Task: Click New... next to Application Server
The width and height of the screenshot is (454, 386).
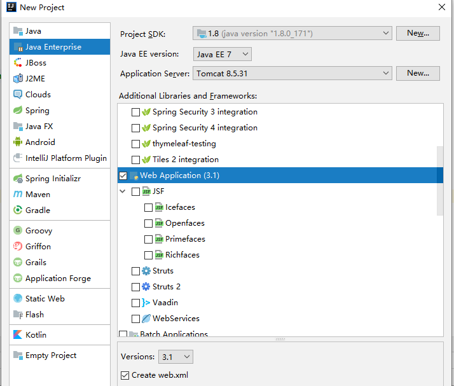Action: pyautogui.click(x=418, y=73)
